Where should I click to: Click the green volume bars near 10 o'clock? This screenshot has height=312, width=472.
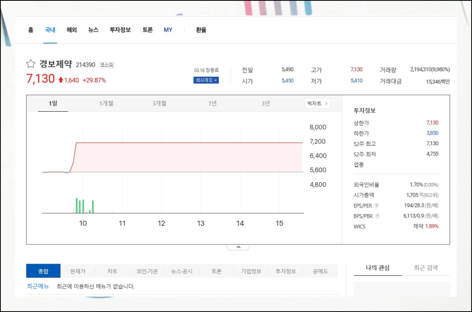(85, 205)
